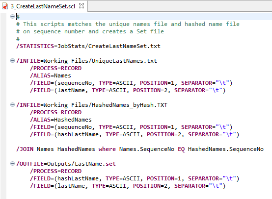Click the comment line about sequence number

[x=90, y=31]
